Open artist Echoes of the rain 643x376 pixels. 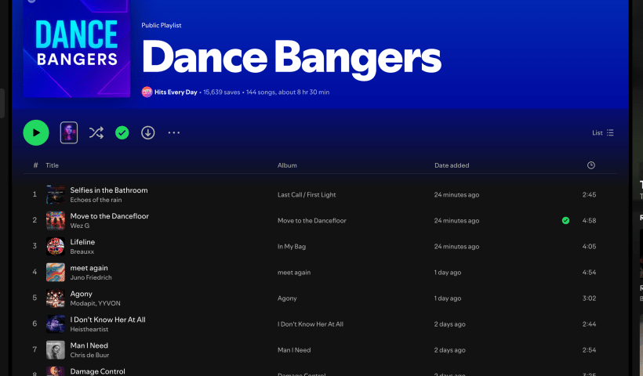(96, 201)
